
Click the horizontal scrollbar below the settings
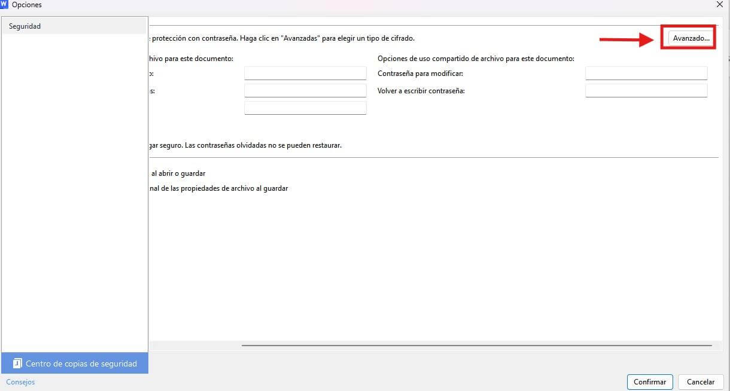click(479, 344)
